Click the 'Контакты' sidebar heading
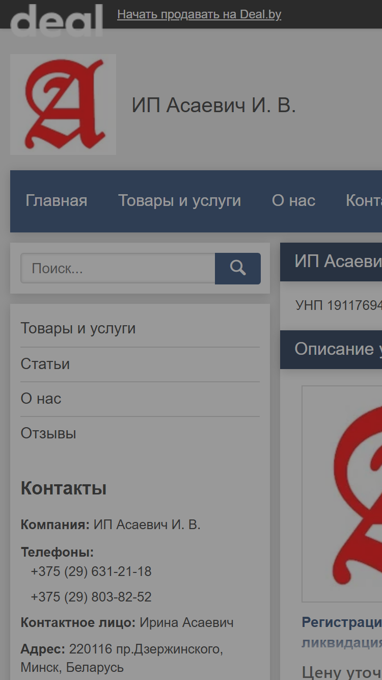382x680 pixels. point(64,488)
